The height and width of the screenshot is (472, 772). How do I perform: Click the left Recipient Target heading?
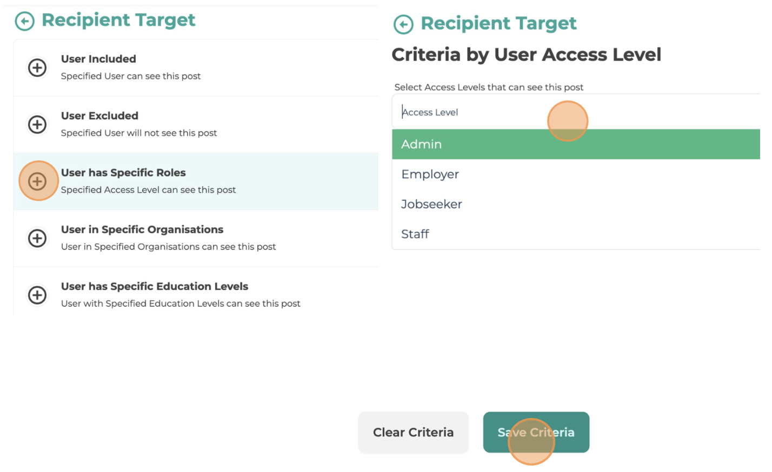pos(118,21)
